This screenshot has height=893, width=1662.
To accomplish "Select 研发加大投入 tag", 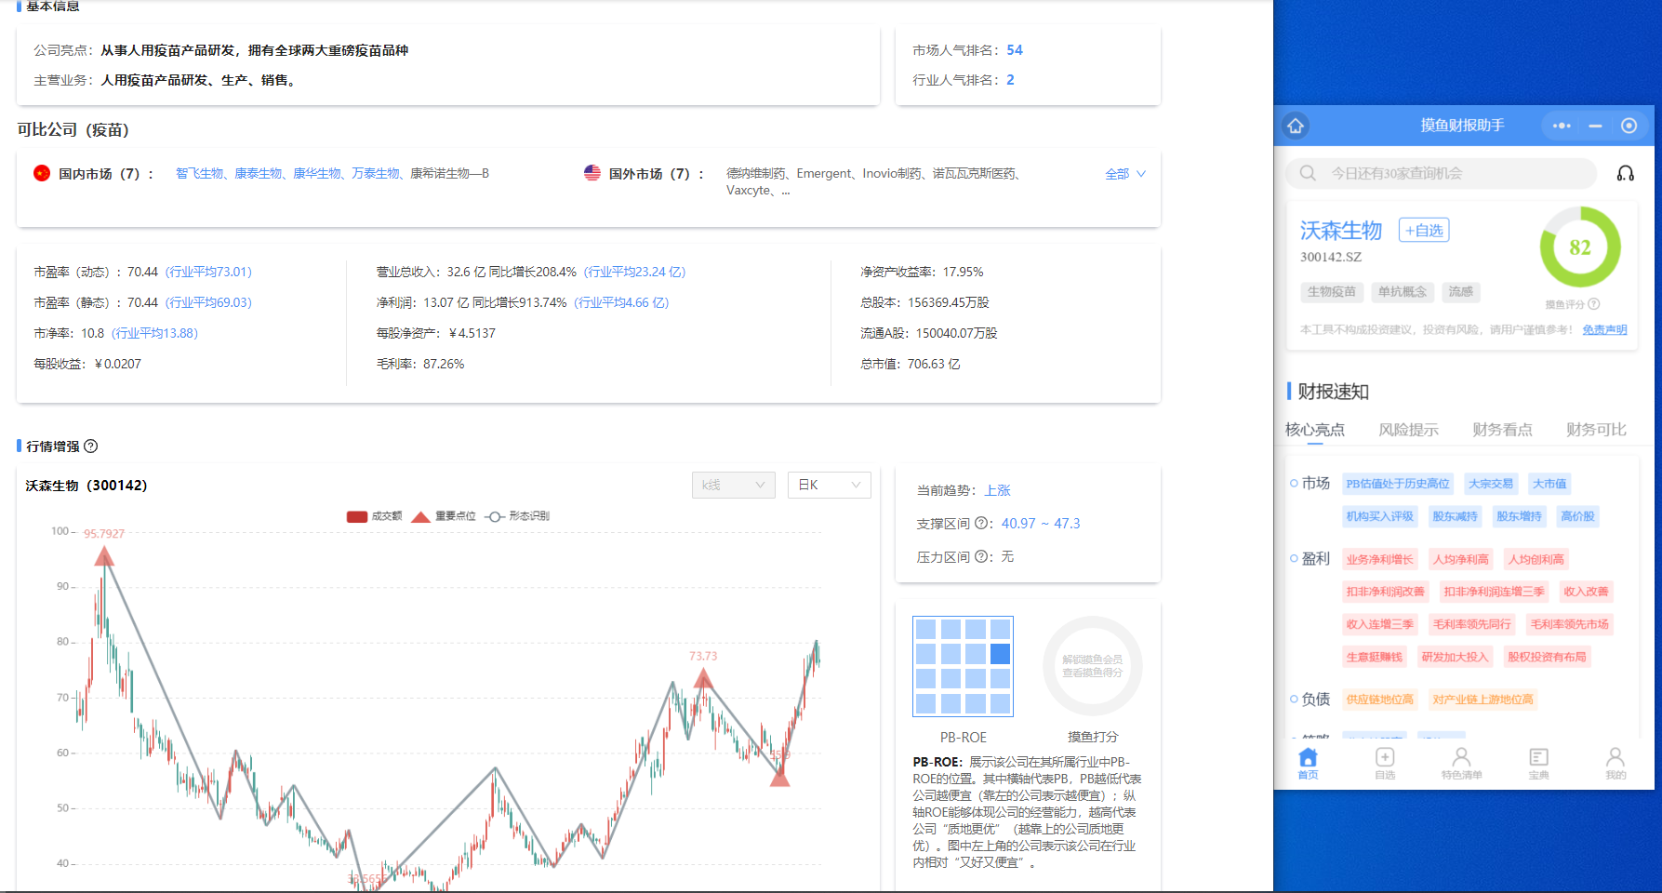I will pos(1455,657).
